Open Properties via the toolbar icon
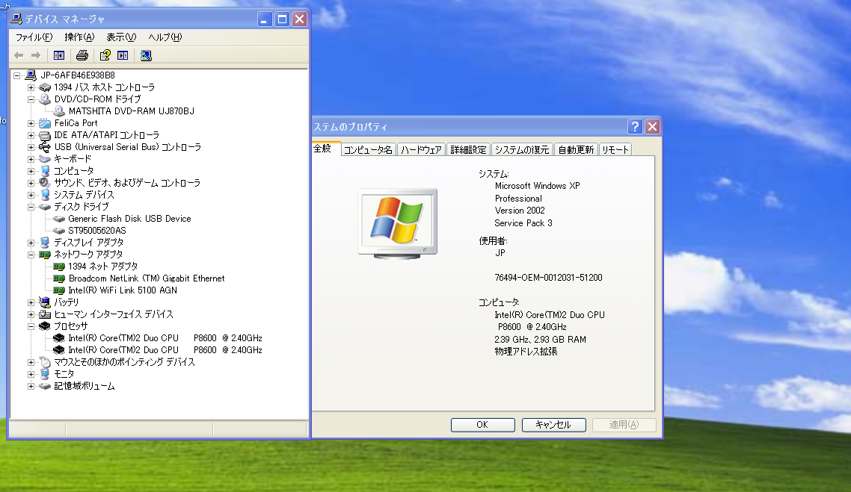Viewport: 851px width, 492px height. click(x=105, y=55)
